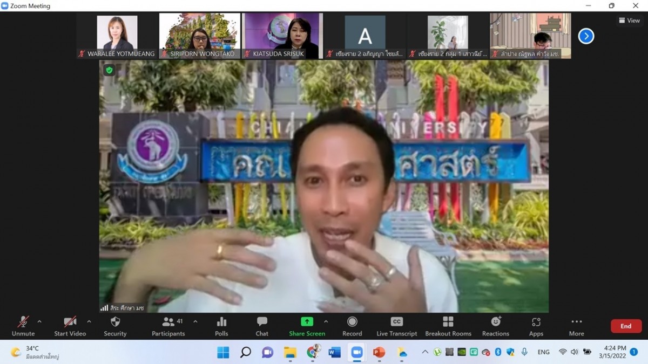Image resolution: width=648 pixels, height=364 pixels.
Task: Open the Participants panel
Action: point(168,326)
